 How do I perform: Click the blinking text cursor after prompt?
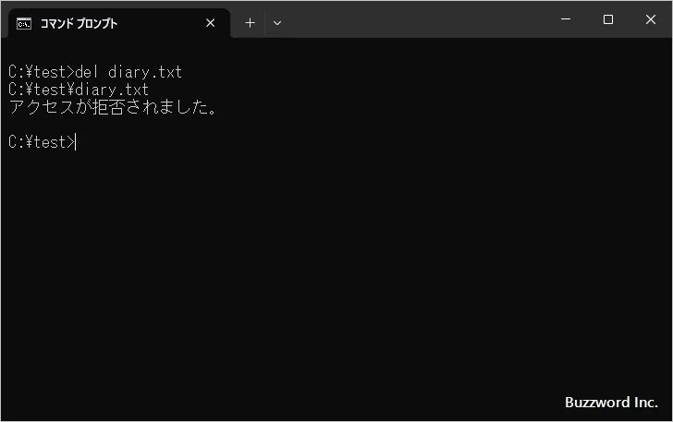click(77, 142)
